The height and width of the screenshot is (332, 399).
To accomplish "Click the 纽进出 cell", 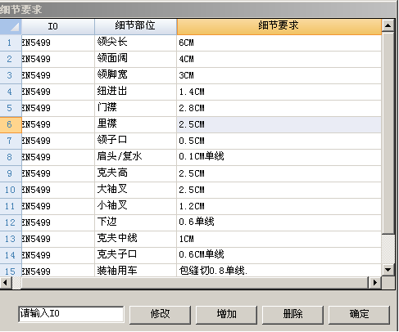I will pos(136,92).
